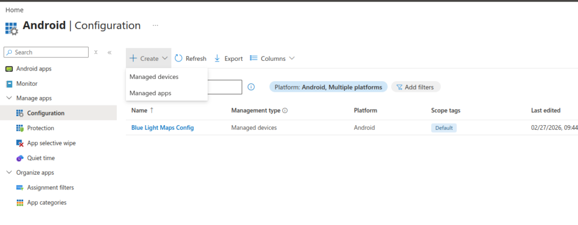578x225 pixels.
Task: Click the Add filters button
Action: pos(416,87)
